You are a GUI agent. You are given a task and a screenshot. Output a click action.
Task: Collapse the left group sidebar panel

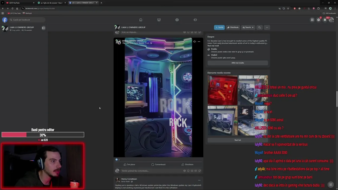[x=44, y=28]
